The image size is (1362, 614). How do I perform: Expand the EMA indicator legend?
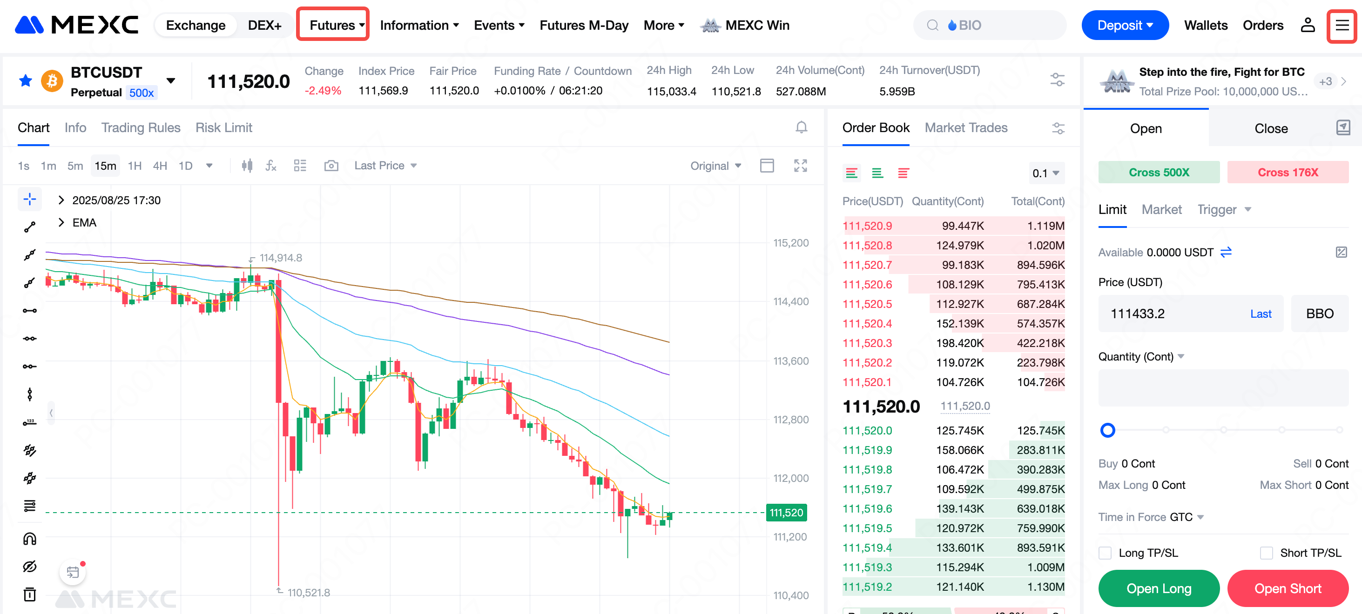(x=61, y=222)
